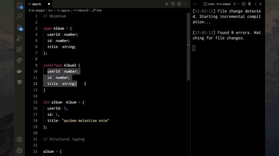Open Source Control view with badge

point(20,28)
